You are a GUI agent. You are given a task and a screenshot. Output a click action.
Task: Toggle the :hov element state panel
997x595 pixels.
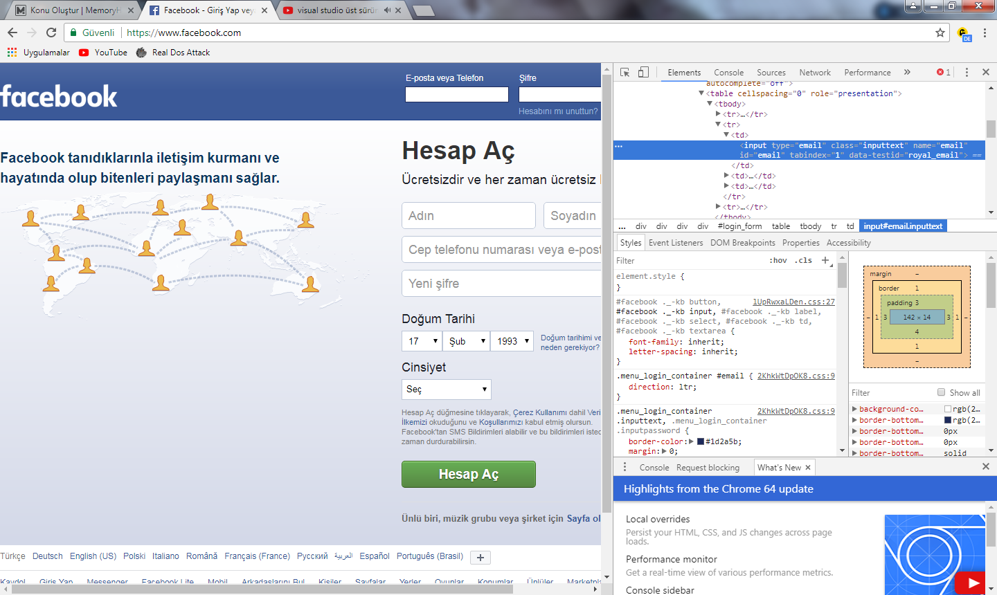pyautogui.click(x=778, y=260)
